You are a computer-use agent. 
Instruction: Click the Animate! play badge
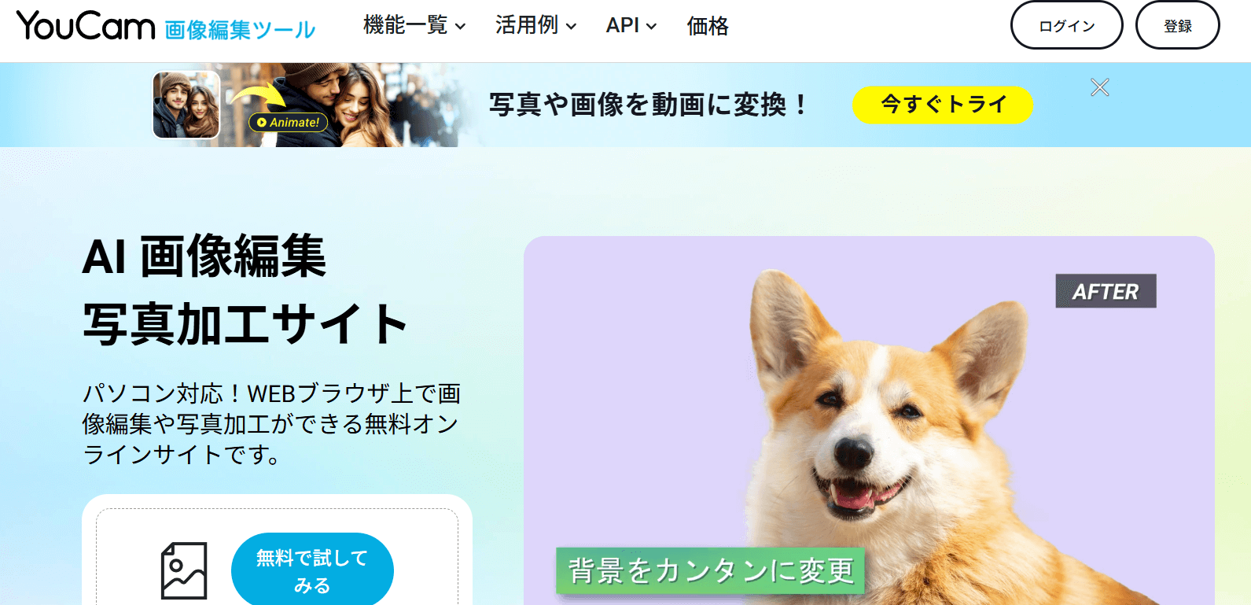(288, 122)
